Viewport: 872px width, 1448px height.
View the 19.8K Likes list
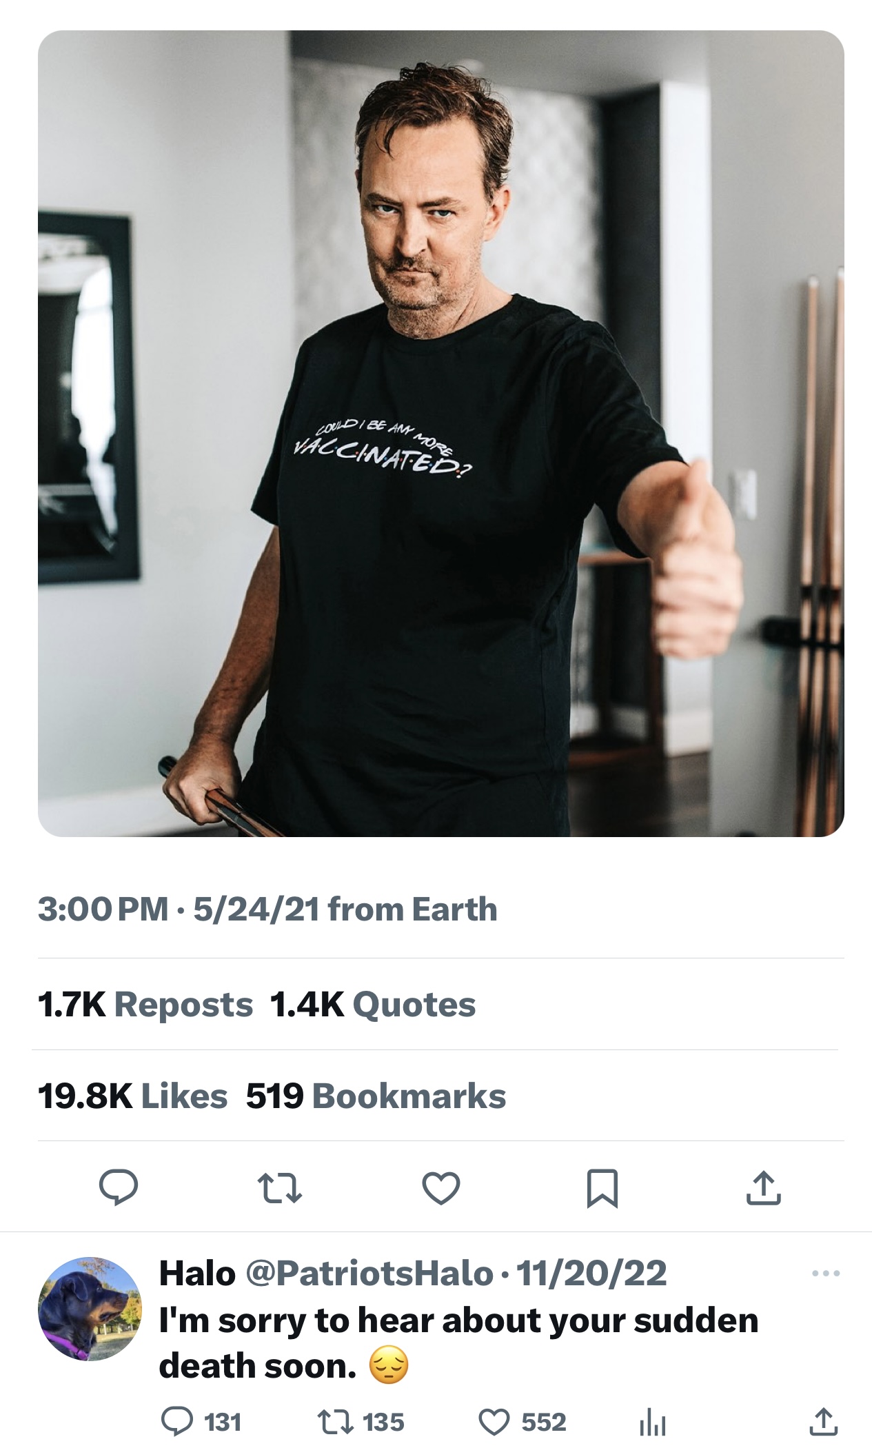click(x=132, y=1096)
